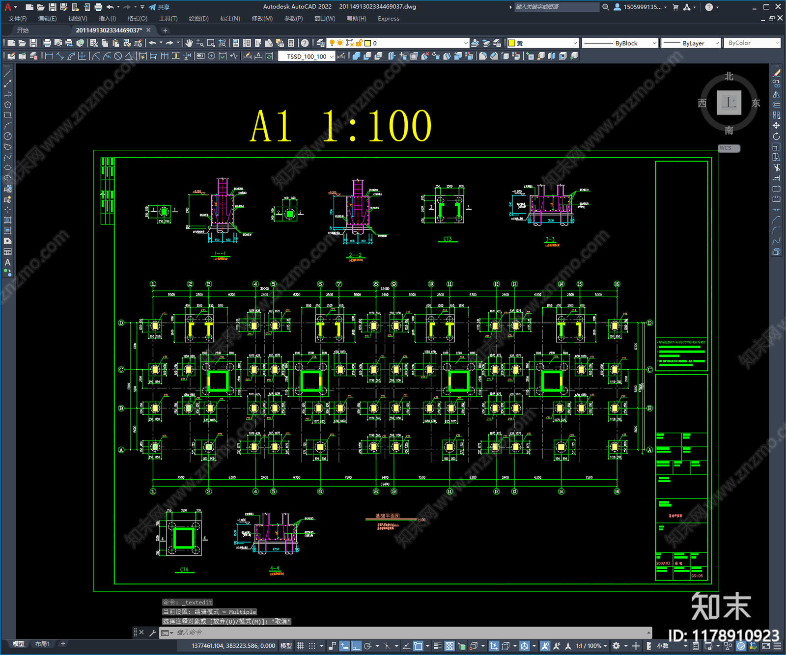Select the Circle tool in draw toolbar

pos(7,136)
